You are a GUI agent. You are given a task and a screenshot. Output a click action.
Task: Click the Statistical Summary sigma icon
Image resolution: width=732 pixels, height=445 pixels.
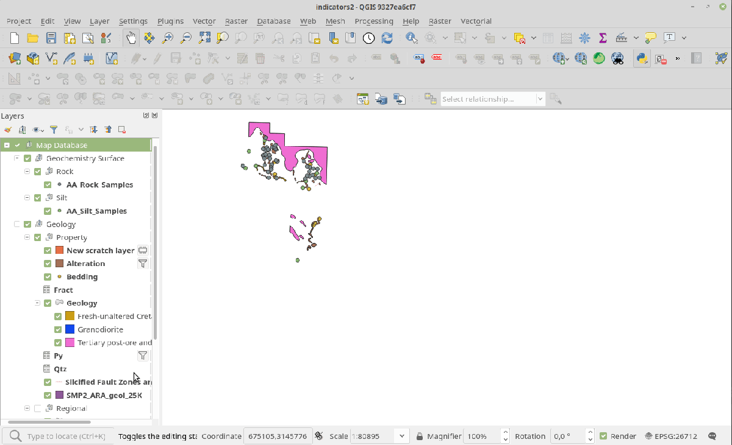pyautogui.click(x=603, y=38)
